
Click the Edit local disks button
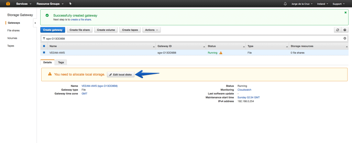coord(121,75)
